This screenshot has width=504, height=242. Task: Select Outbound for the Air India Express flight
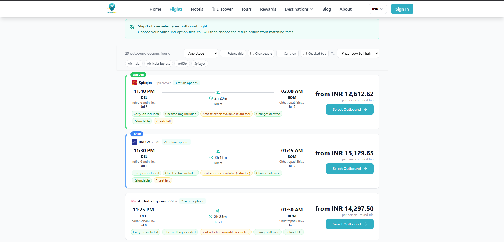click(x=350, y=224)
